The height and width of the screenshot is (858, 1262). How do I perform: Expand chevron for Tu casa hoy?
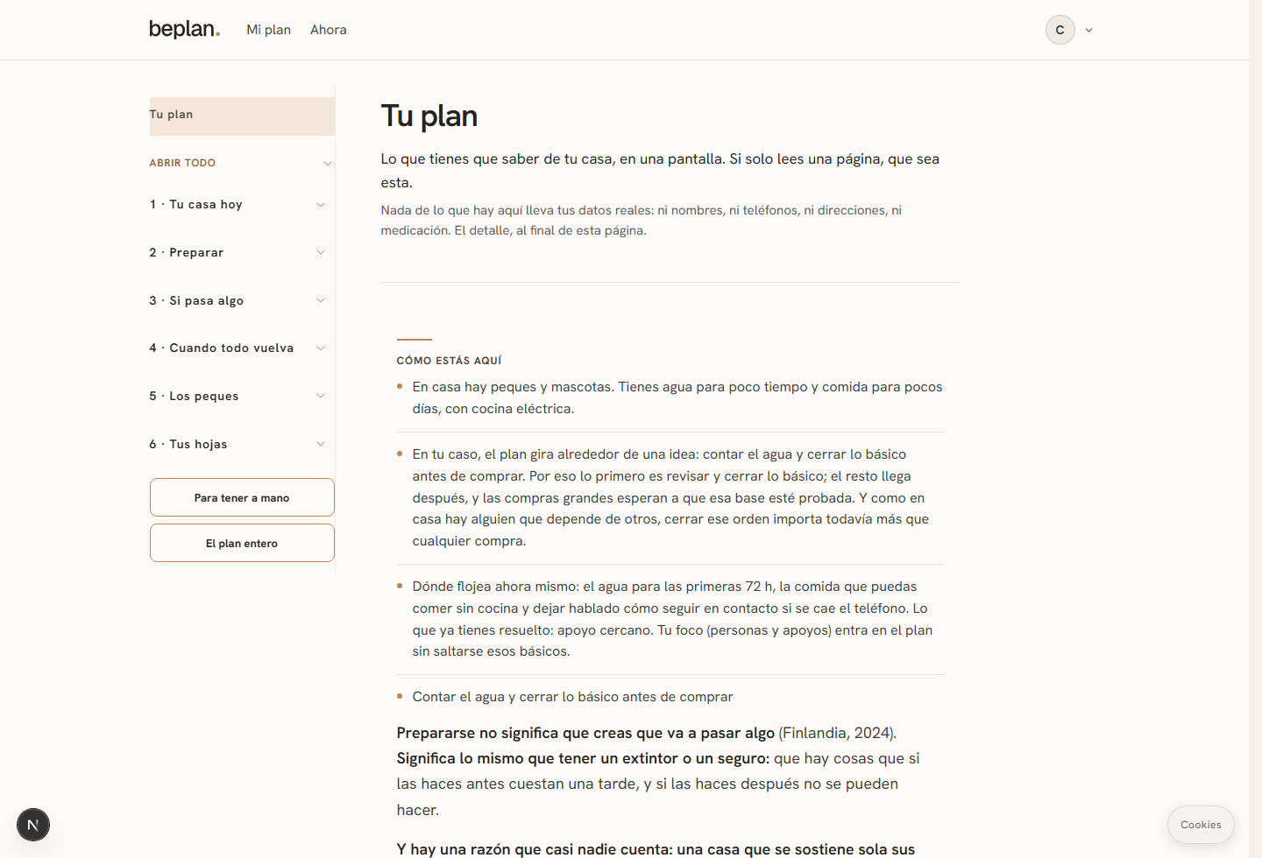click(321, 205)
